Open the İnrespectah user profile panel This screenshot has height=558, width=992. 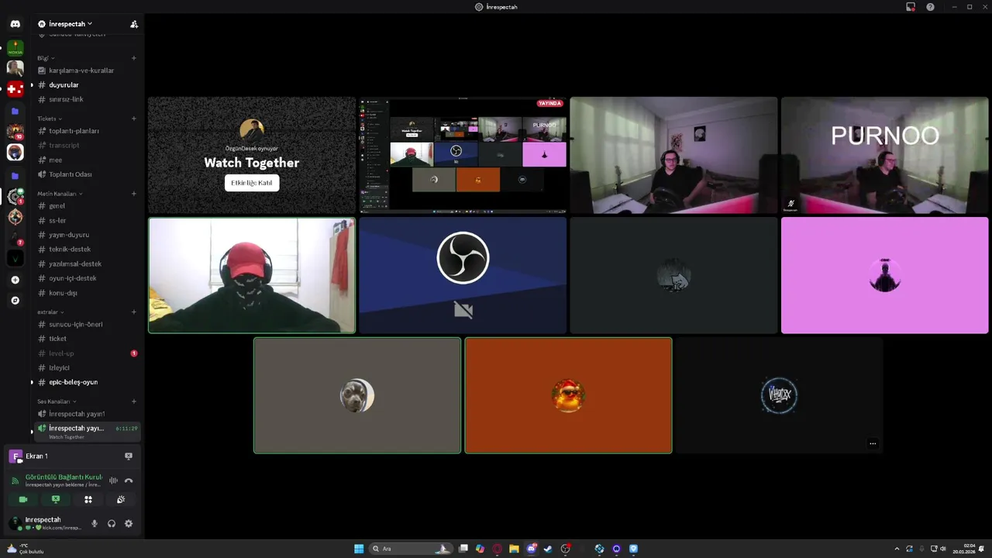coord(45,523)
